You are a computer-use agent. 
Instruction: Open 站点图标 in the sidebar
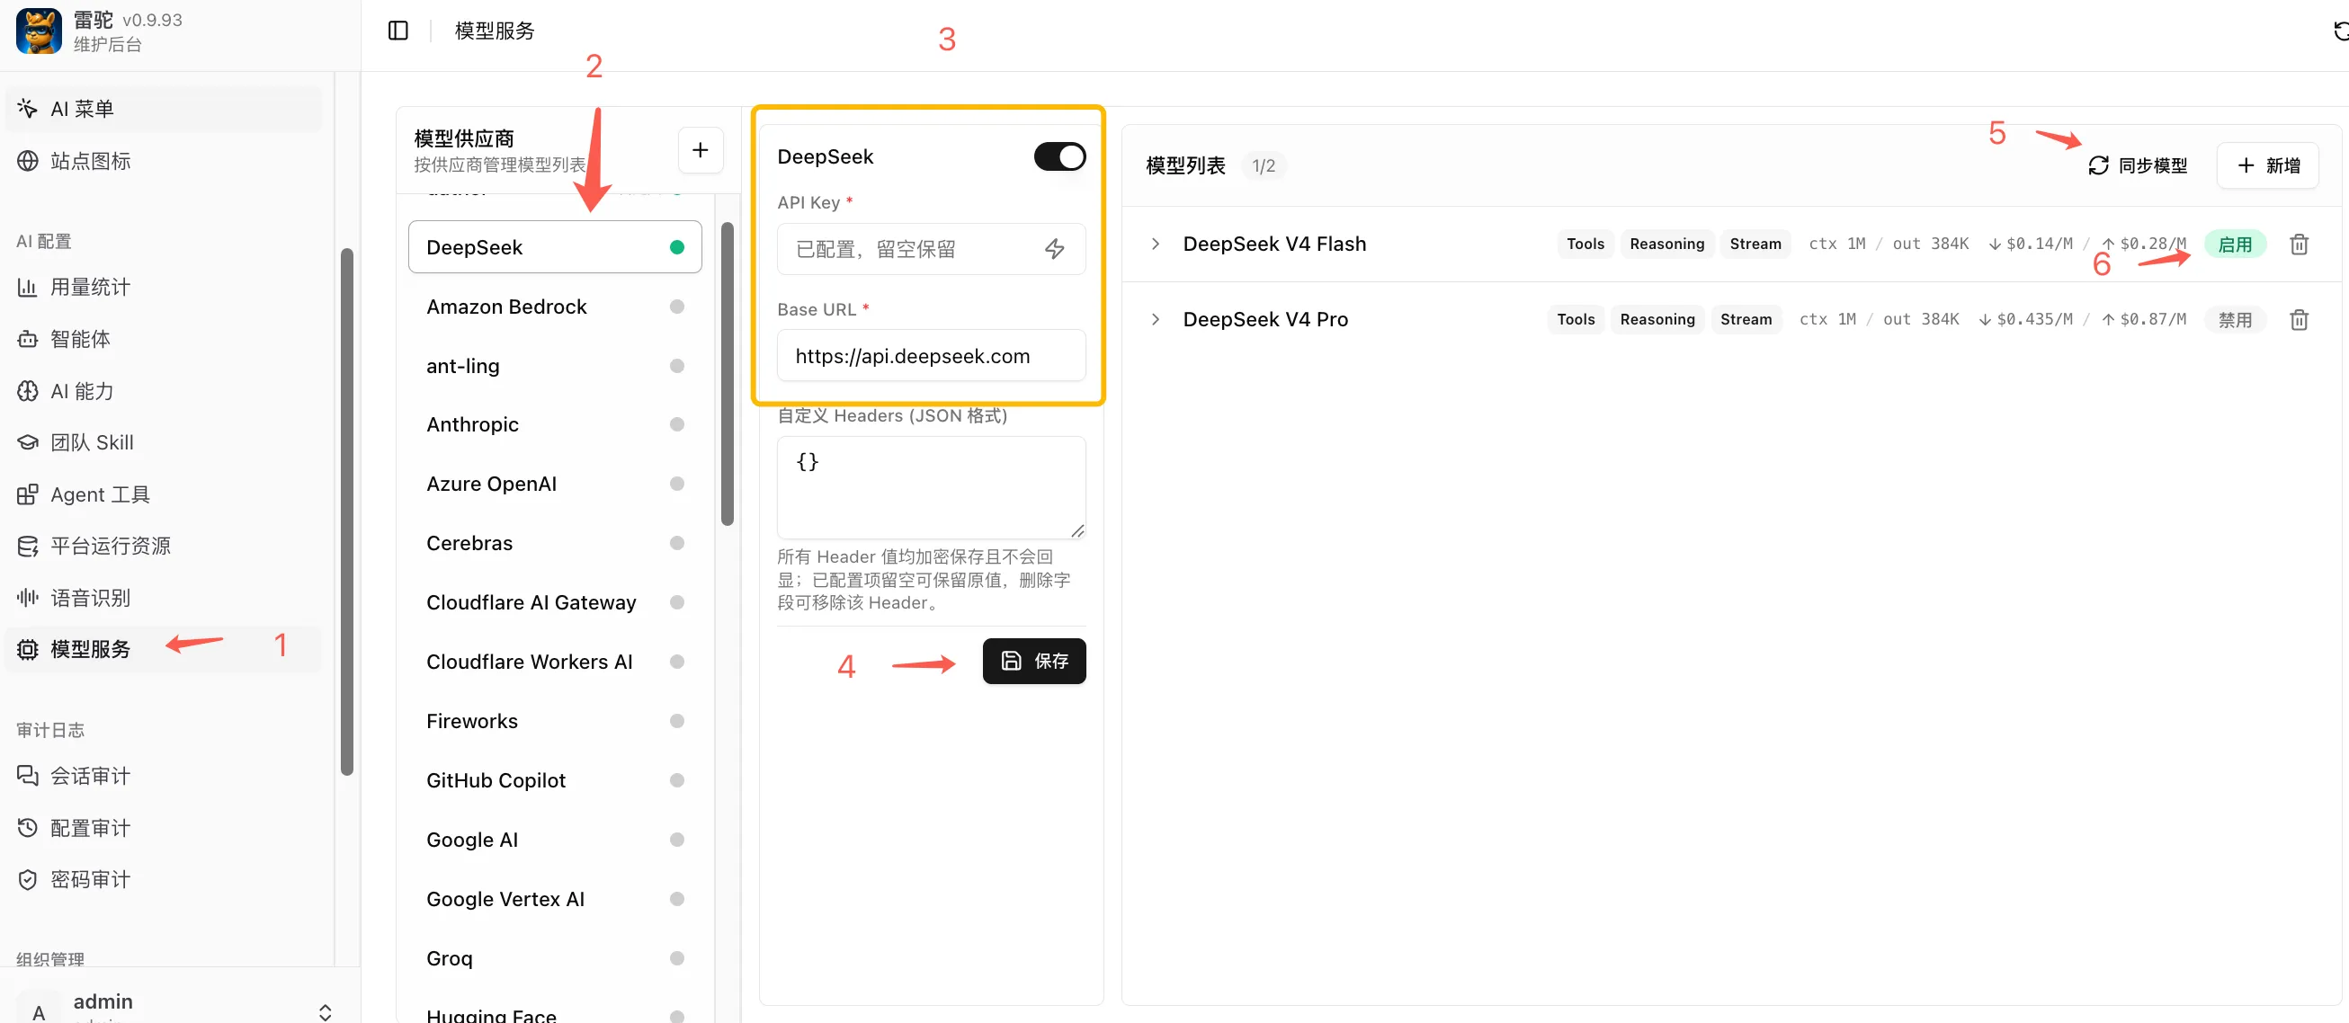(x=165, y=162)
